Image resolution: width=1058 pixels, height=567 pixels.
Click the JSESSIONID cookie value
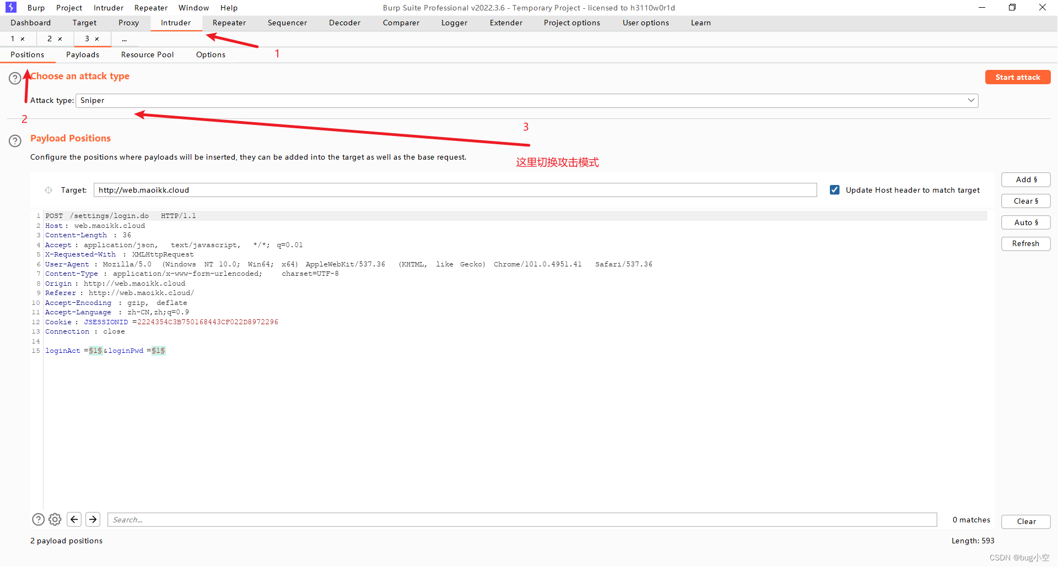pos(208,323)
